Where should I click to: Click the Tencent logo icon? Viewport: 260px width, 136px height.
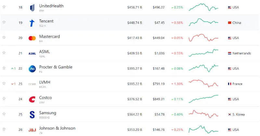click(x=32, y=23)
